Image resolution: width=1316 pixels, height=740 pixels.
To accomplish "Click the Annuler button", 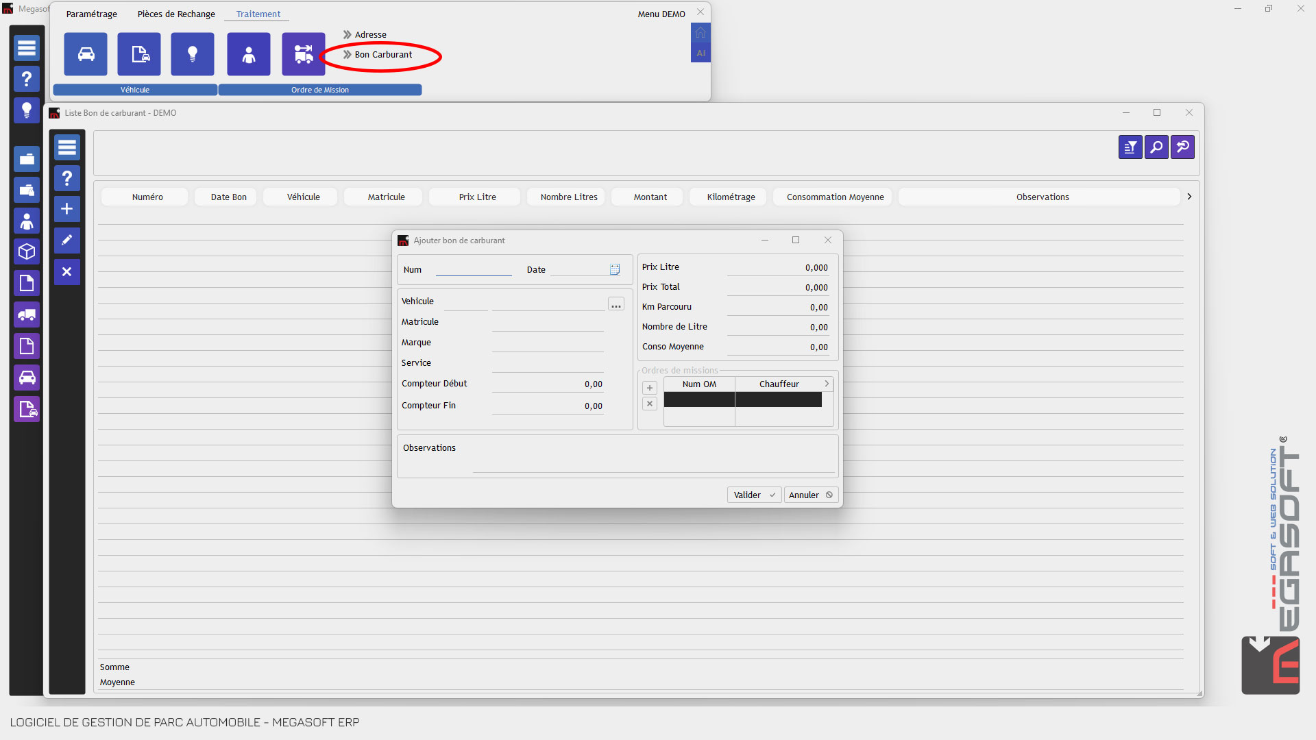I will 811,495.
